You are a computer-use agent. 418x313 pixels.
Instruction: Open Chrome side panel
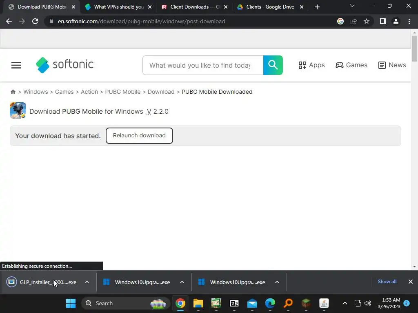(383, 21)
